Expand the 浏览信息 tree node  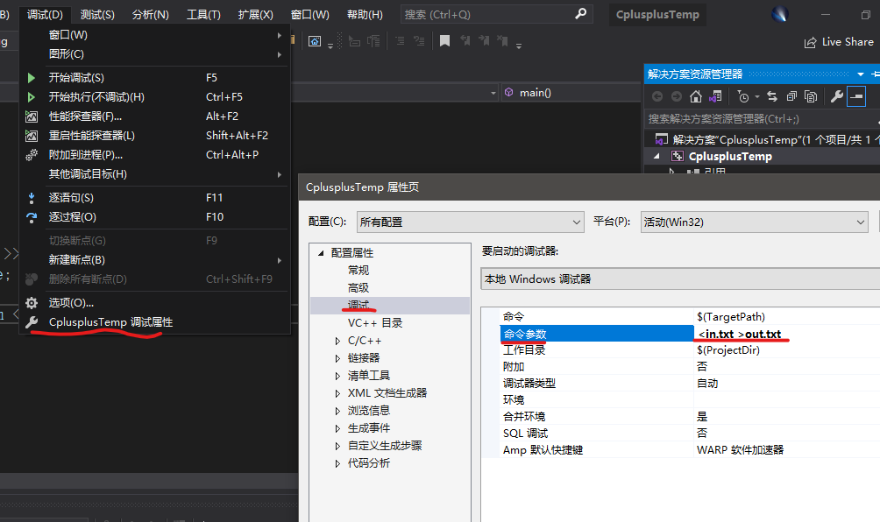(337, 411)
